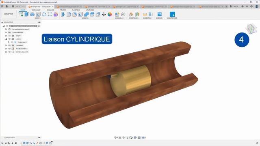Open the CONSTRUIRE dropdown menu
This screenshot has height=146, width=260.
[134, 18]
